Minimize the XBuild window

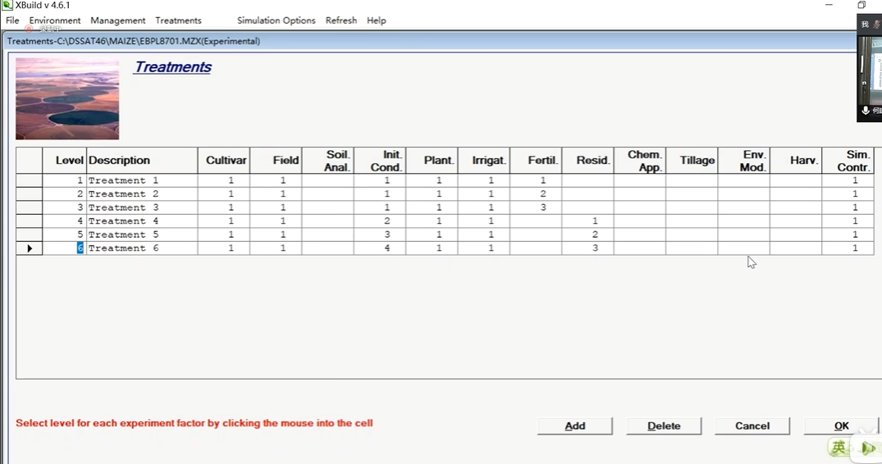(x=829, y=4)
